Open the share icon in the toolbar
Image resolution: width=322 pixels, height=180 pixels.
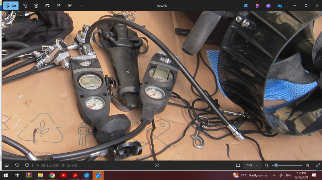pos(59,6)
